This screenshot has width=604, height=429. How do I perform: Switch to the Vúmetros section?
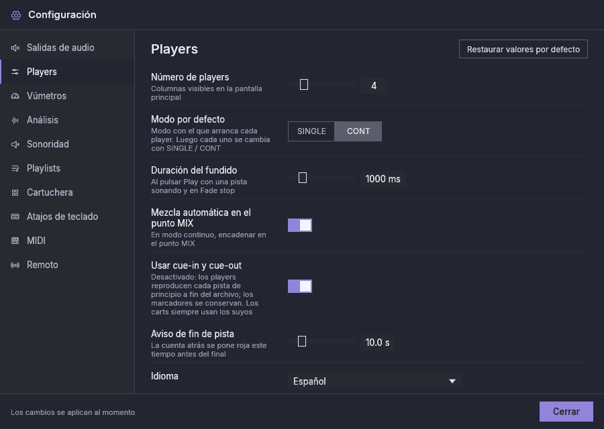click(67, 96)
